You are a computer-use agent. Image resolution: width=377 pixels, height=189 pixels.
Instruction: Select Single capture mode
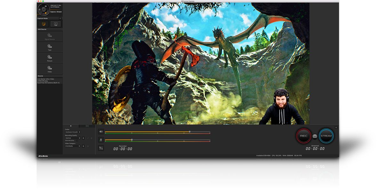[x=56, y=24]
